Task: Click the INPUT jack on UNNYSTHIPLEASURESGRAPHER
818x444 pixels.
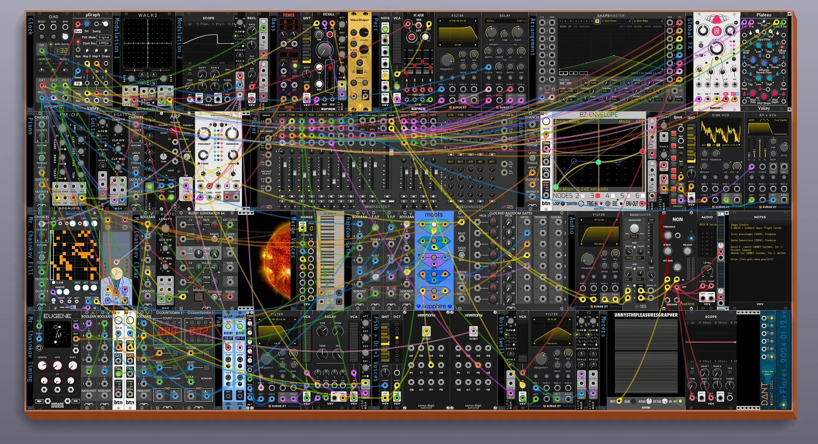Action: tap(619, 401)
